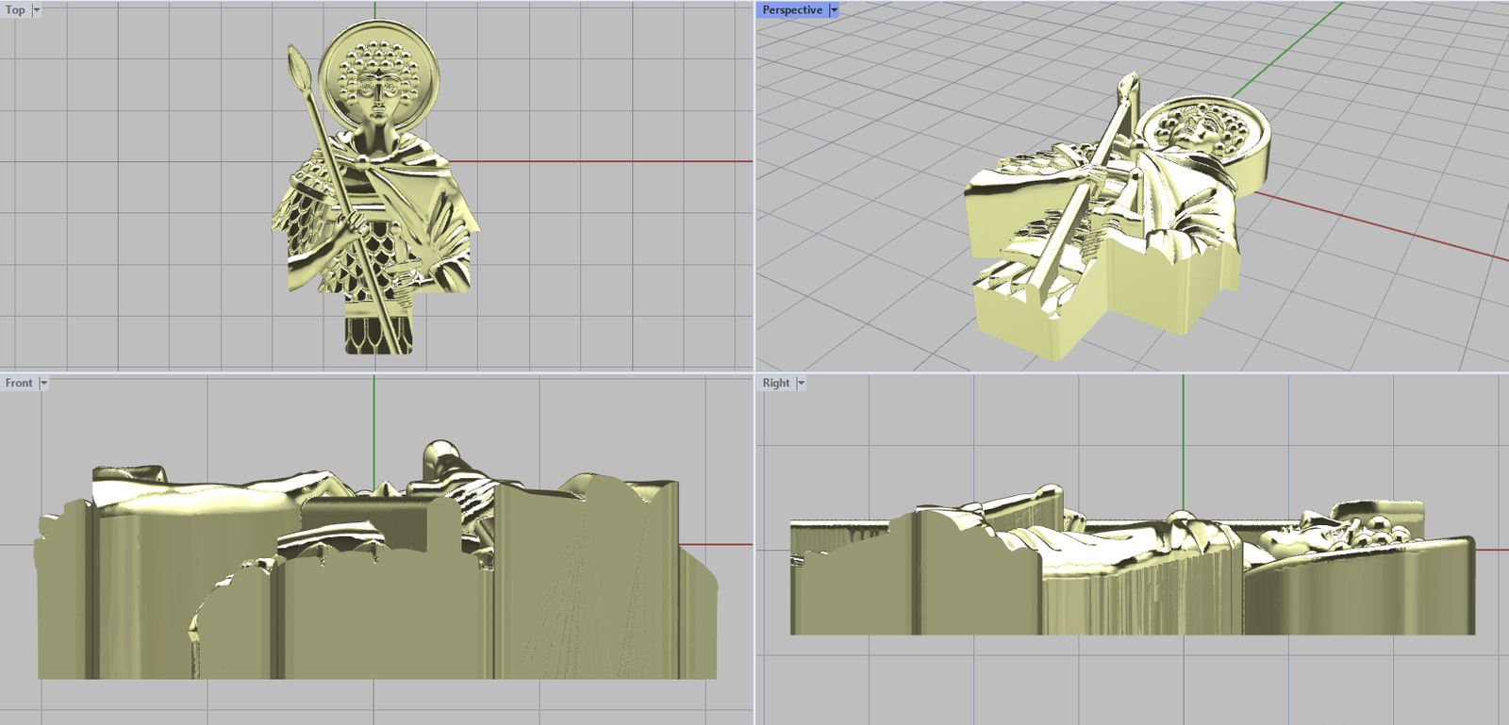This screenshot has width=1509, height=725.
Task: Expand the Perspective viewport menu arrow
Action: (834, 10)
